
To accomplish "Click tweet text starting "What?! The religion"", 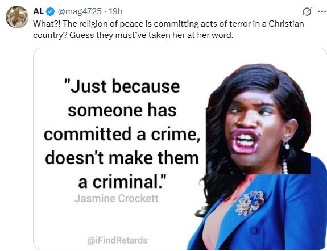I will pos(168,24).
